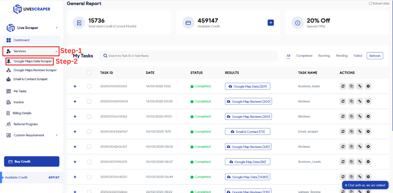The image size is (393, 193).
Task: Rerun task 202503132c04362 with refresh icon
Action: [343, 116]
